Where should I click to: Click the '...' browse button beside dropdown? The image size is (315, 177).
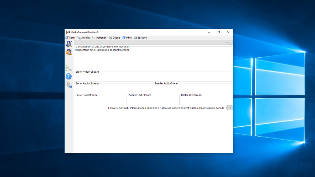point(230,42)
